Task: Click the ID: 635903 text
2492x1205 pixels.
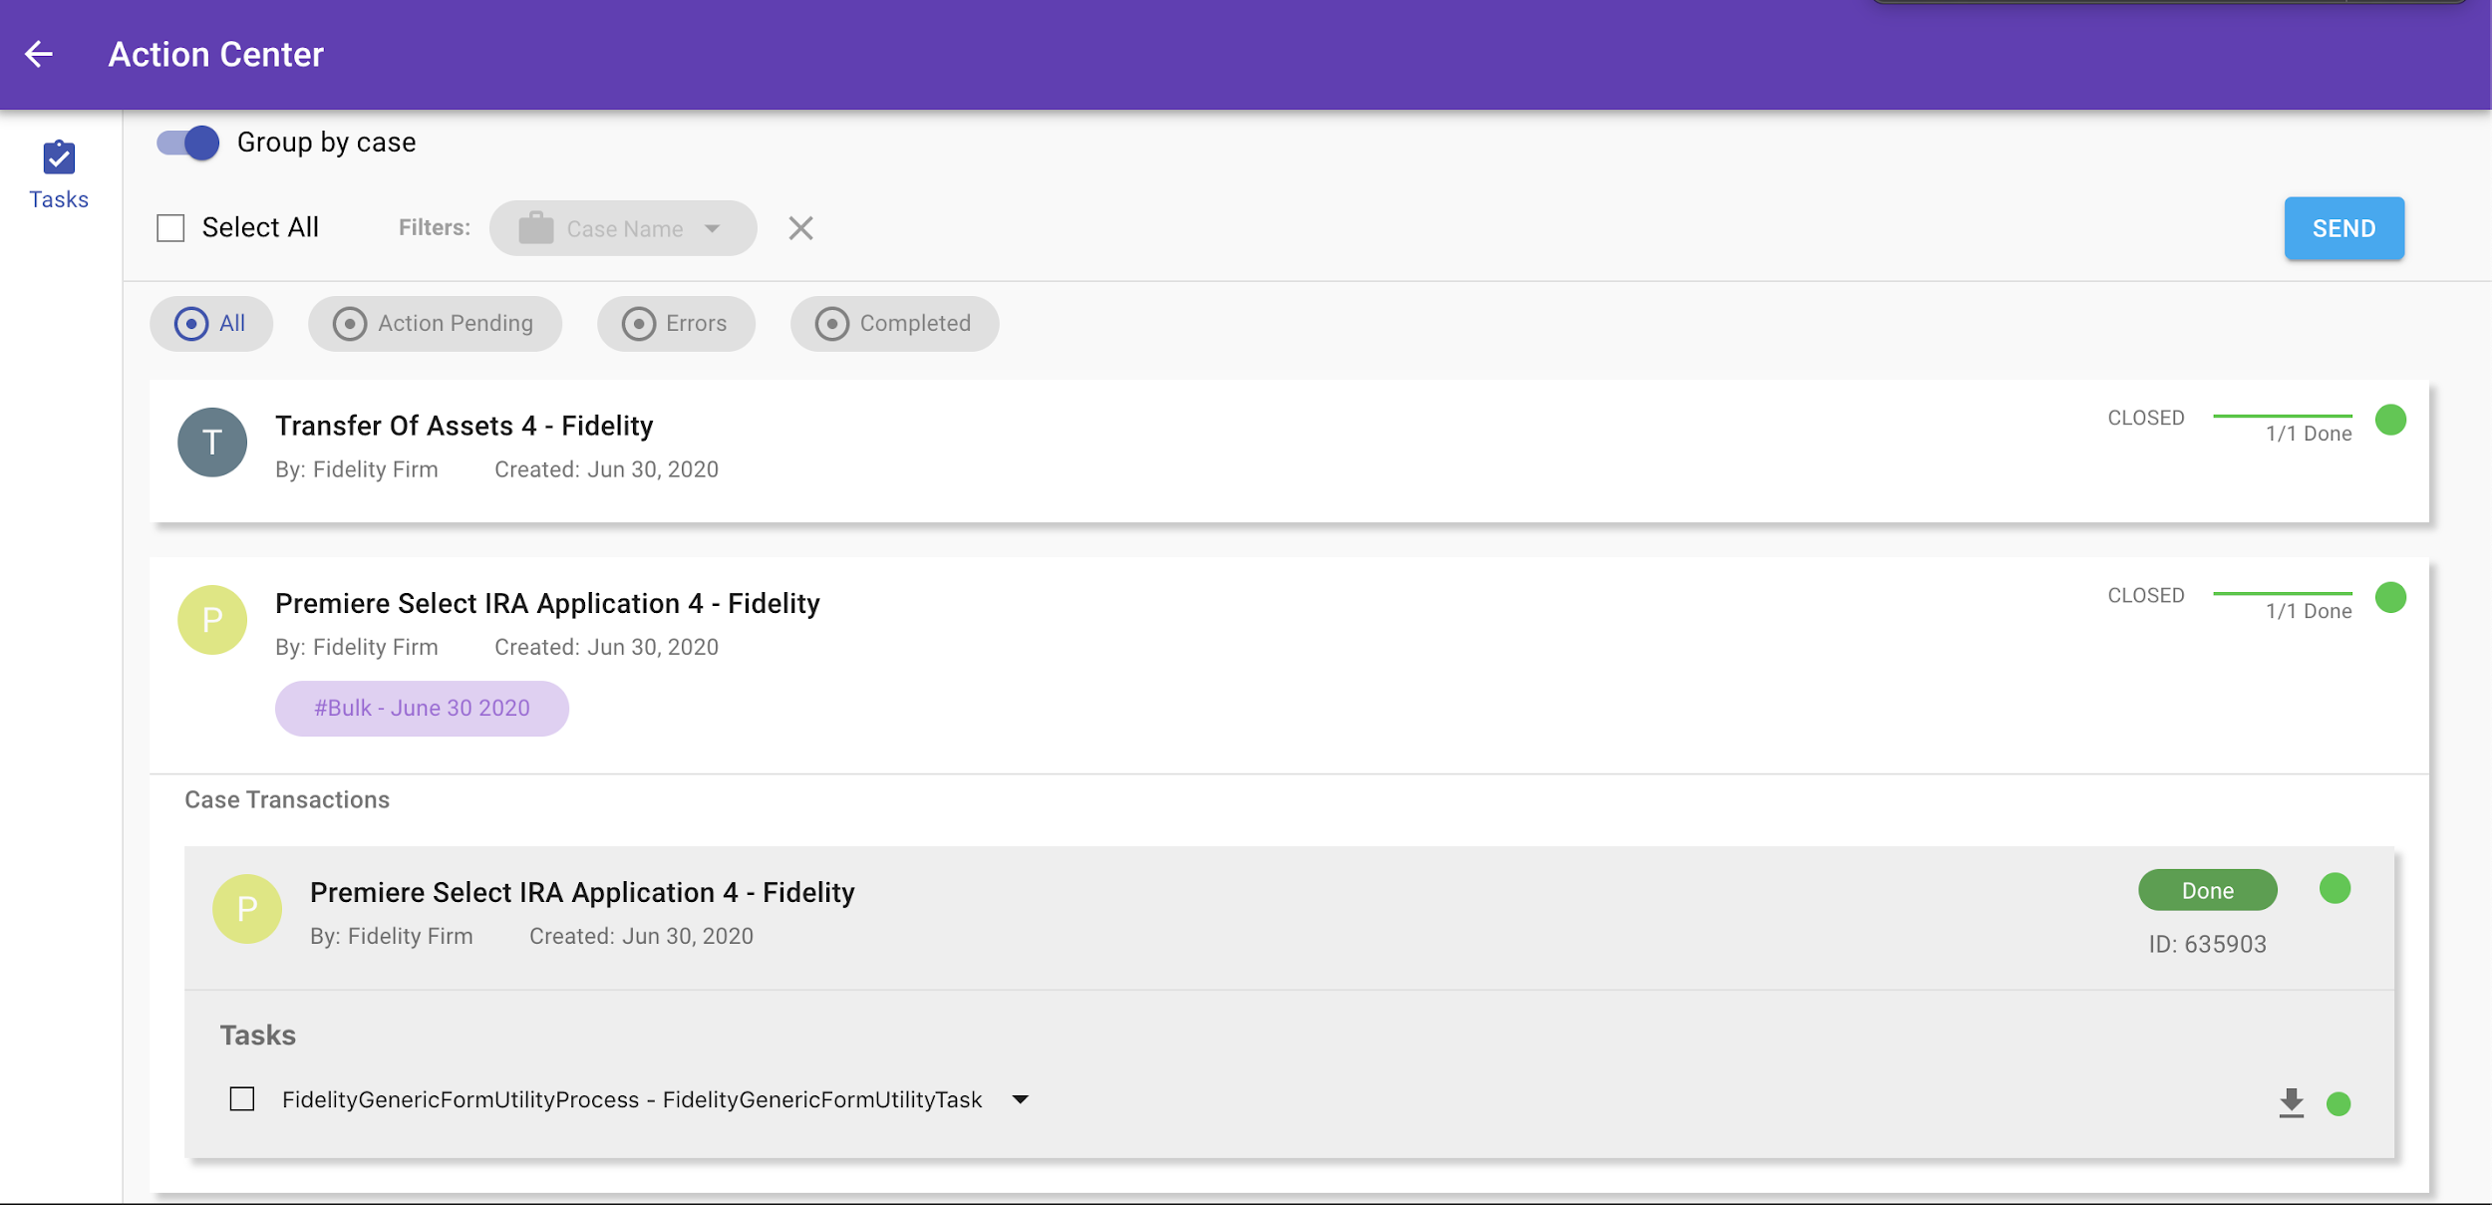Action: [2207, 944]
